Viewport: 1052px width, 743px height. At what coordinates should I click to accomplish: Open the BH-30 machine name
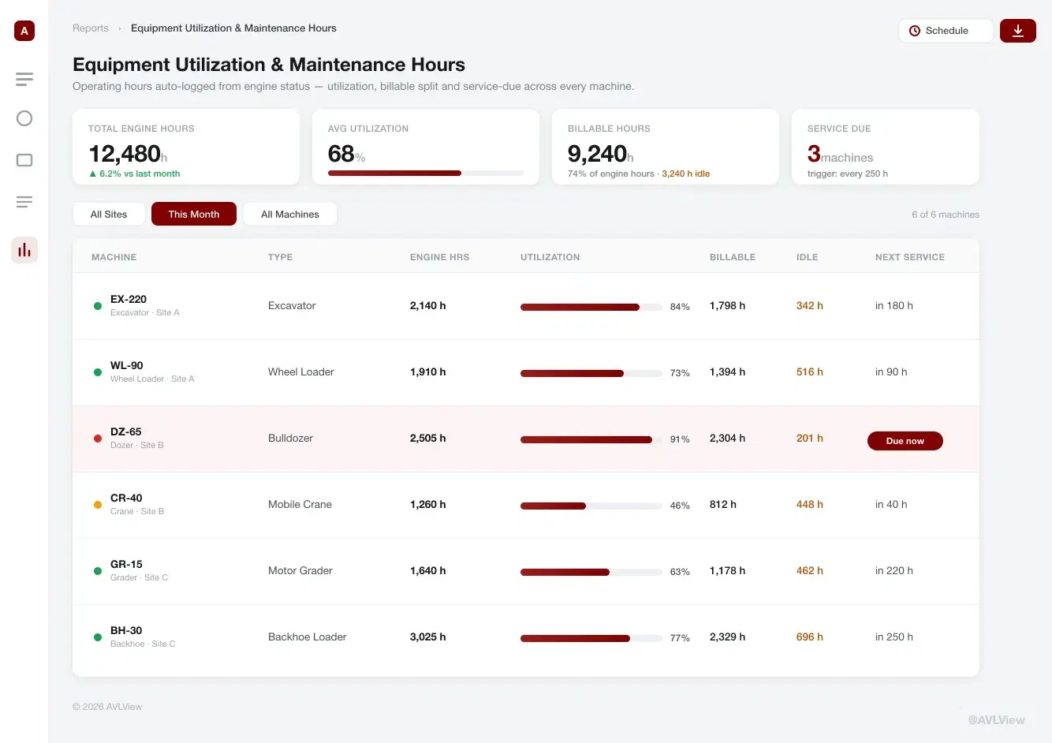(126, 630)
